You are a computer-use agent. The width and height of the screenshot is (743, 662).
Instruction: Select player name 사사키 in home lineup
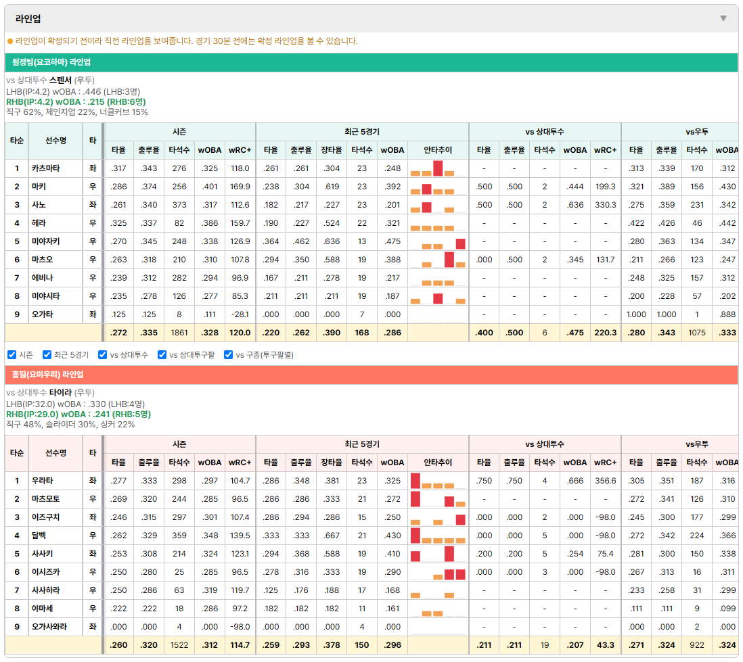(42, 554)
